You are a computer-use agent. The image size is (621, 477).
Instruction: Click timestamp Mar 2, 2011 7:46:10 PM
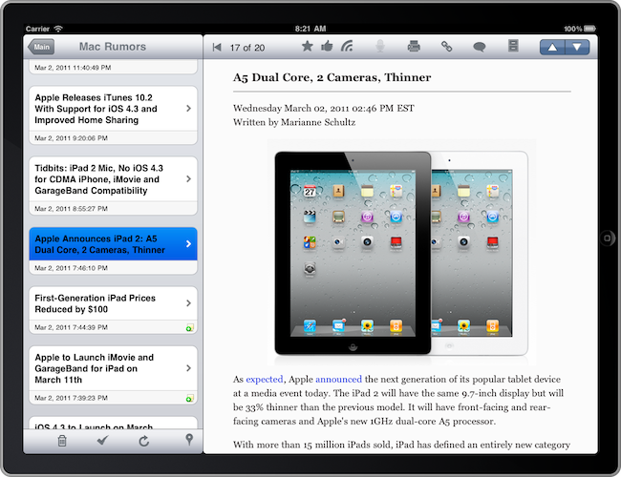[x=71, y=268]
